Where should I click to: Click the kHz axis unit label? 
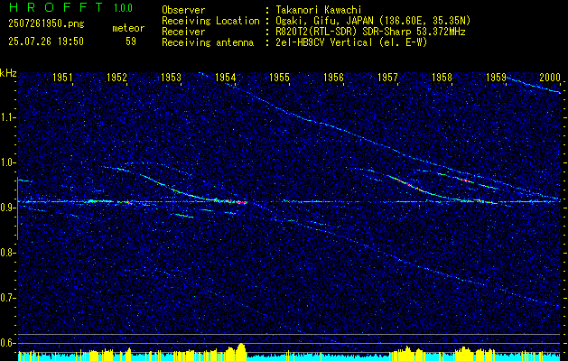[x=8, y=73]
